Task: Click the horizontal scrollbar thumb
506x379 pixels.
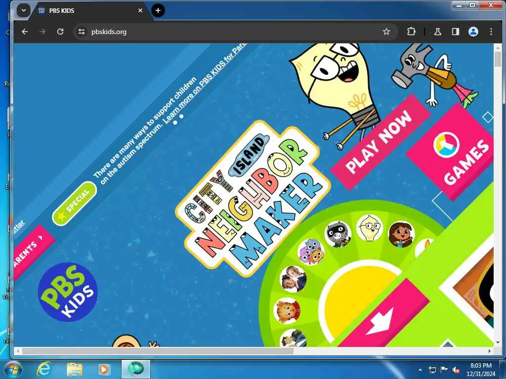Action: pos(158,351)
